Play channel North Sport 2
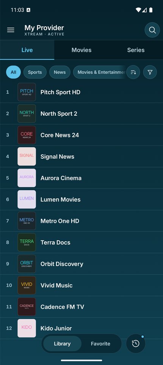The height and width of the screenshot is (365, 163). coord(81,113)
